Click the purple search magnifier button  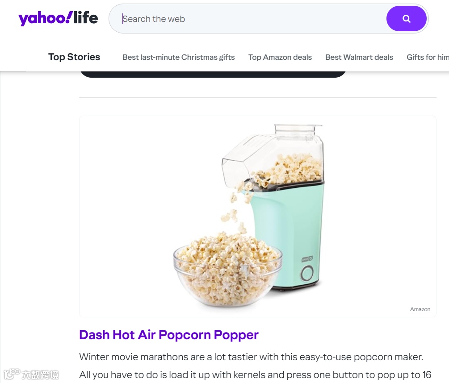tap(406, 19)
